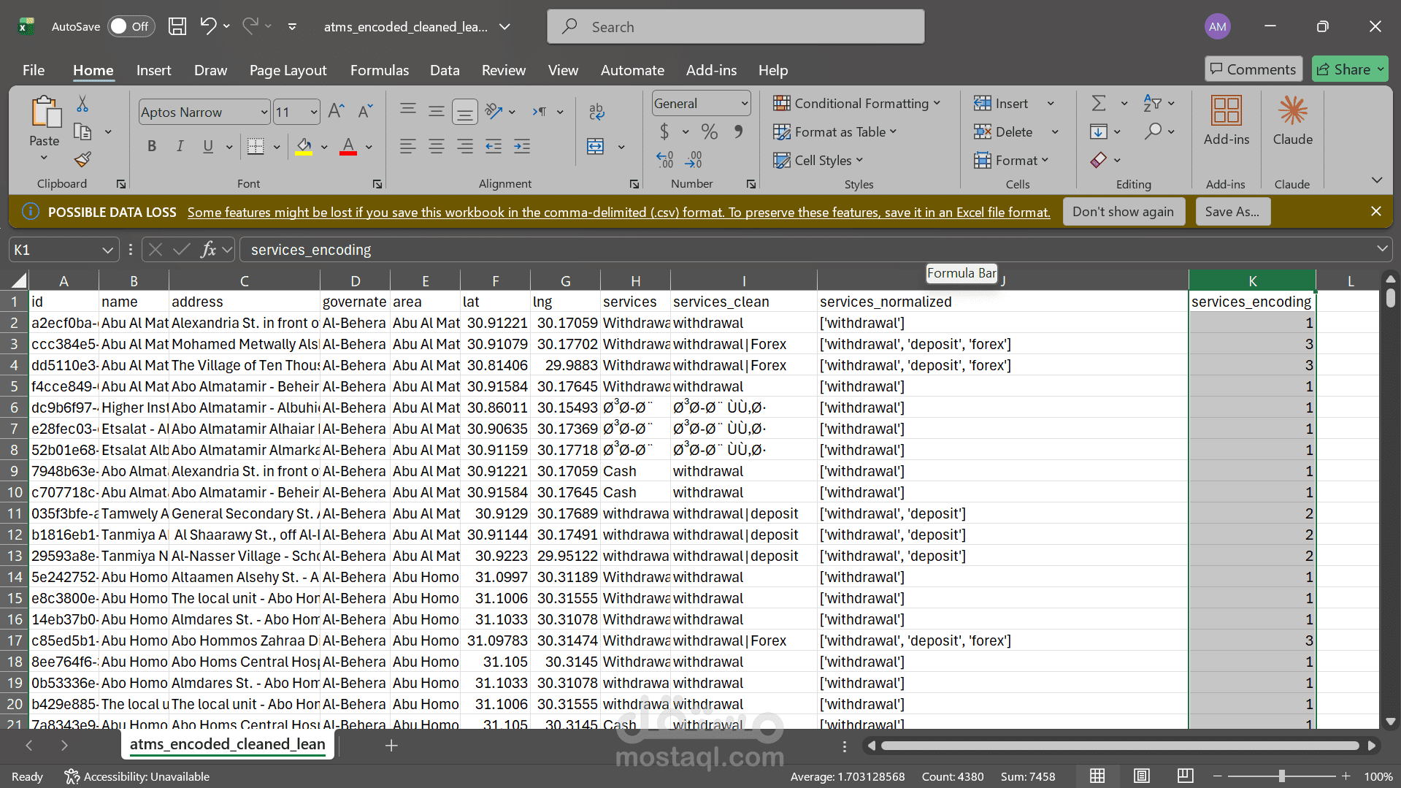
Task: Apply Percent Style with the % icon
Action: pyautogui.click(x=709, y=132)
